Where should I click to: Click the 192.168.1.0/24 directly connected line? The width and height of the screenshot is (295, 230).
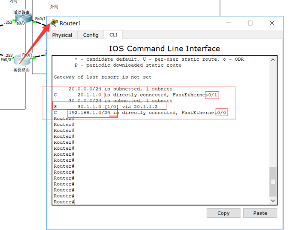140,113
